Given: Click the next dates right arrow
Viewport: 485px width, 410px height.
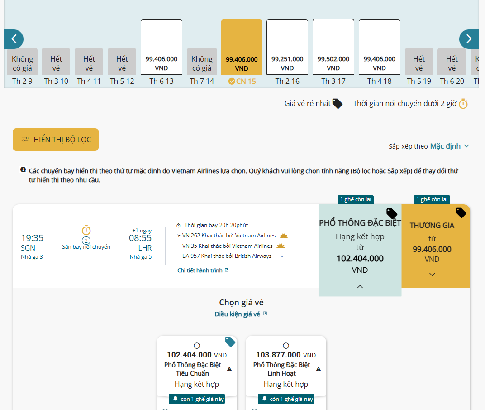Looking at the screenshot, I should (469, 39).
